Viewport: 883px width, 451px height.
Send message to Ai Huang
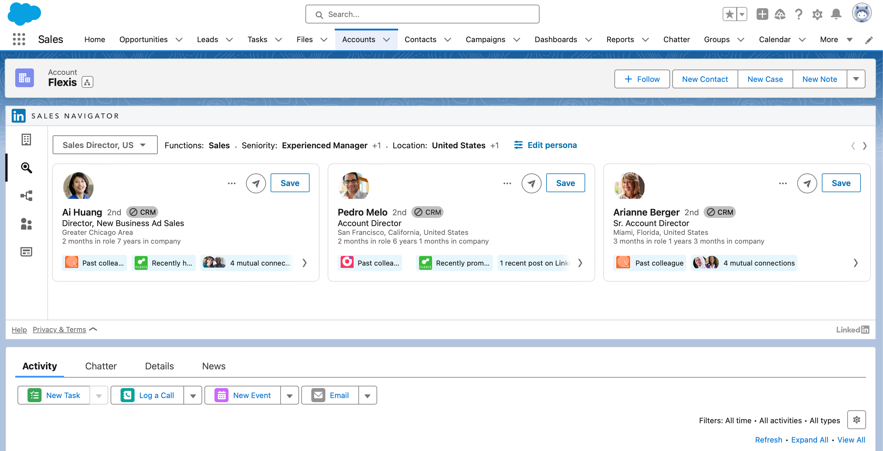click(x=256, y=183)
